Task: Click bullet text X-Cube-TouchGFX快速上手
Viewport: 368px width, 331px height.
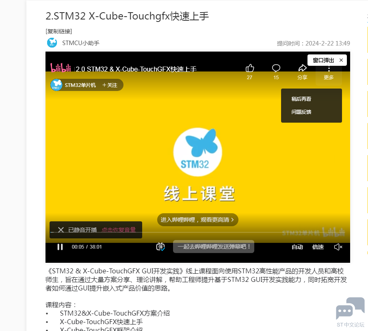Action: [101, 322]
